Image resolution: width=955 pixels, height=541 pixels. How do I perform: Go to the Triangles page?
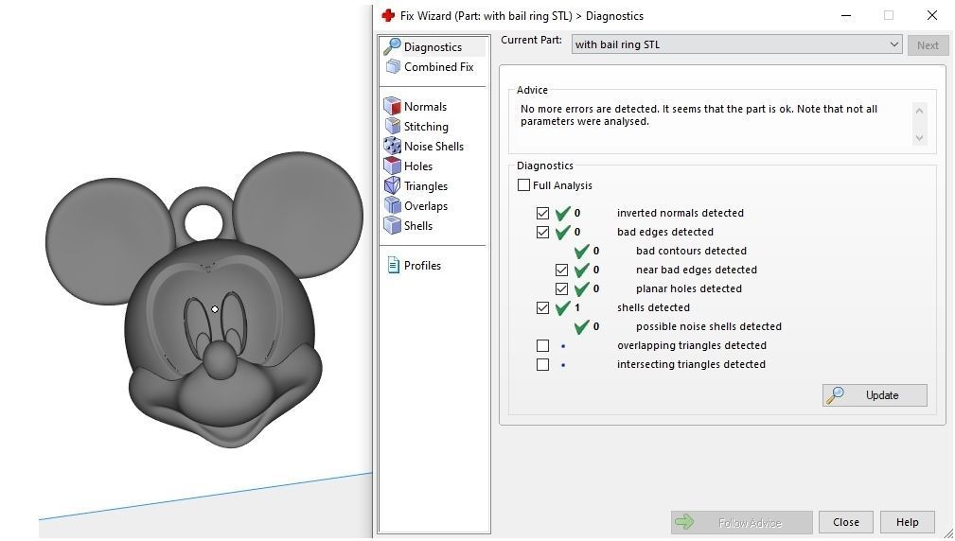pos(426,186)
